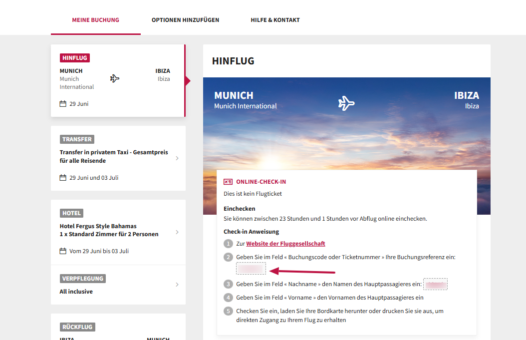Open the Meine Buchung tab
This screenshot has width=526, height=340.
click(96, 20)
